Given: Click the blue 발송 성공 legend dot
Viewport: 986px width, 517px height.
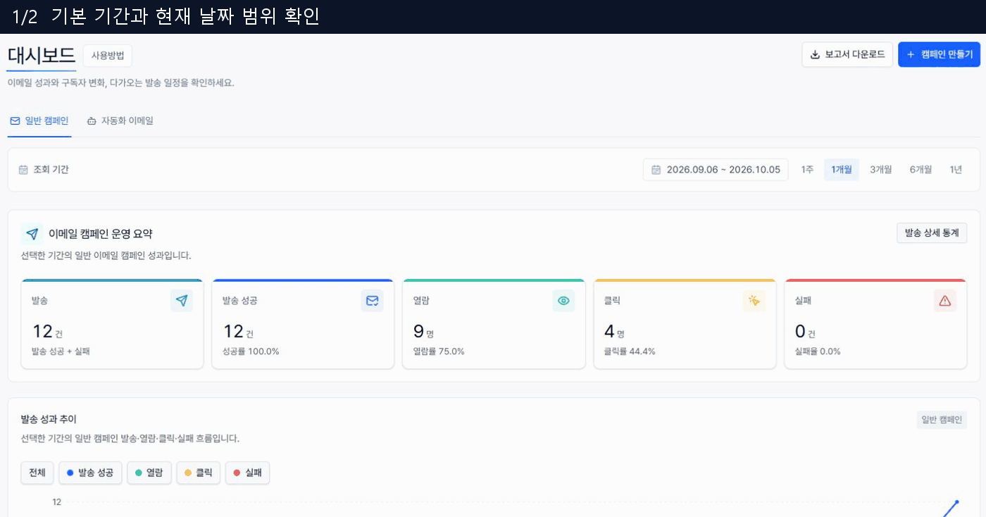Looking at the screenshot, I should tap(70, 473).
